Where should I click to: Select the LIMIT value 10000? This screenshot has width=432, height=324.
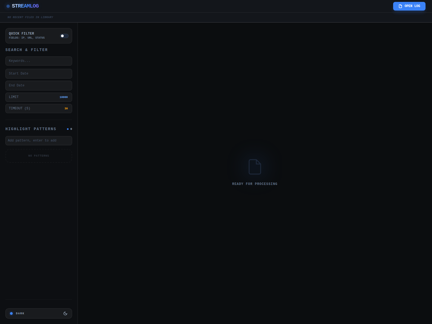[x=64, y=97]
